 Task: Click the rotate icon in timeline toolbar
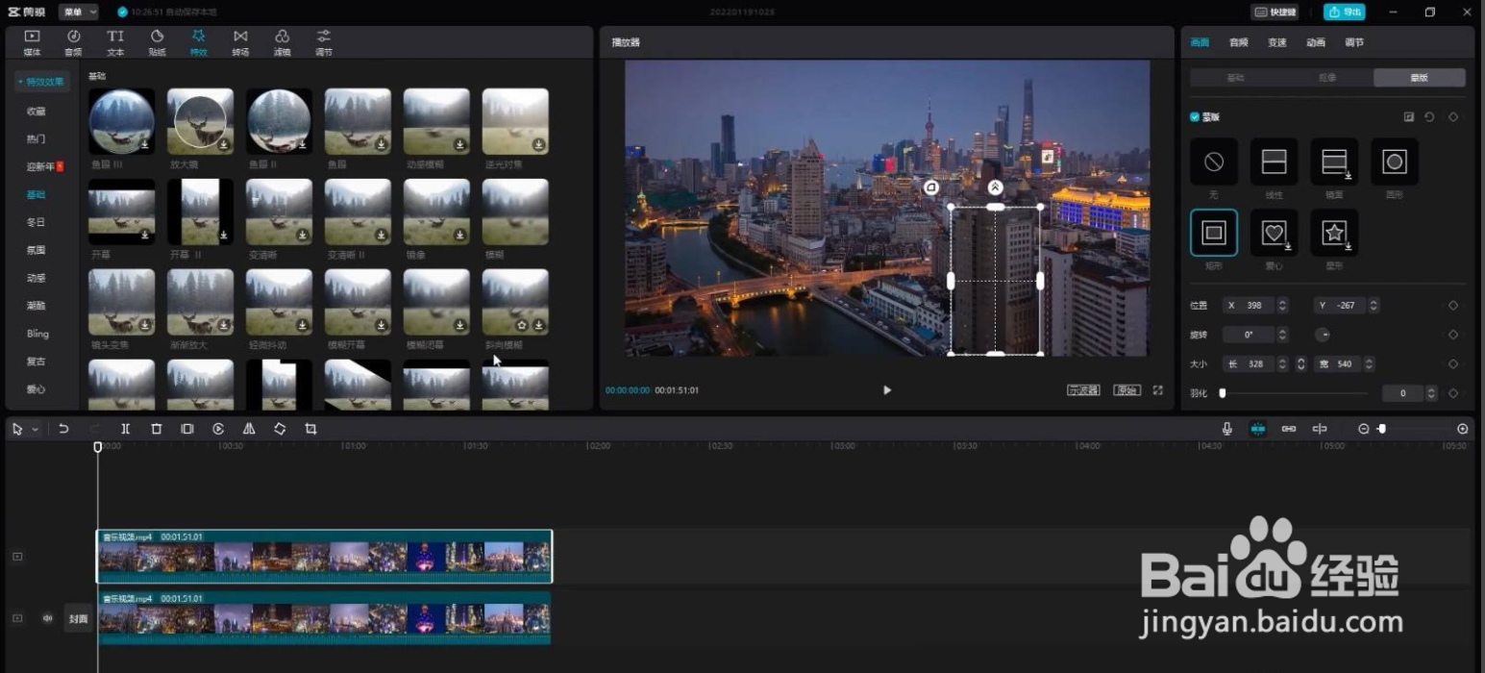(280, 429)
